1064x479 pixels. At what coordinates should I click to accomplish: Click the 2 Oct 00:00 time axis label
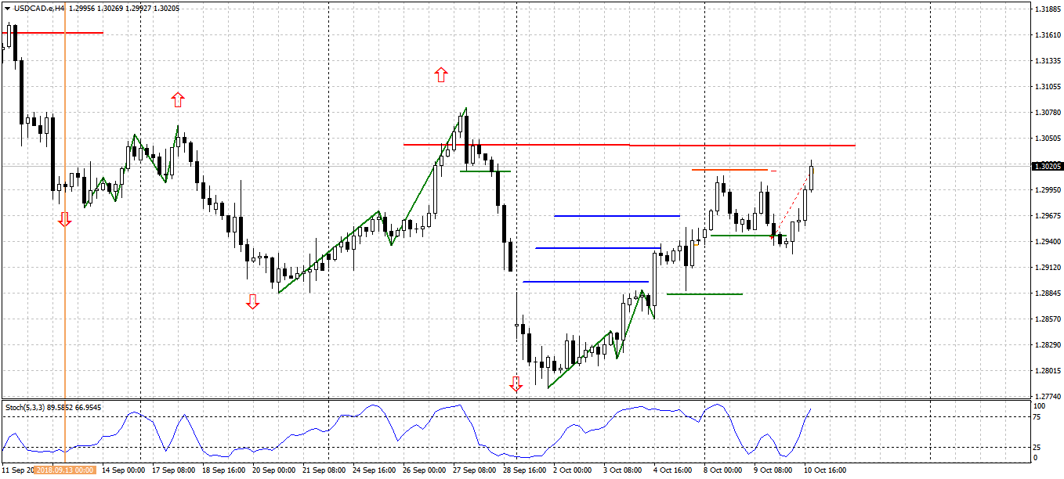(573, 470)
